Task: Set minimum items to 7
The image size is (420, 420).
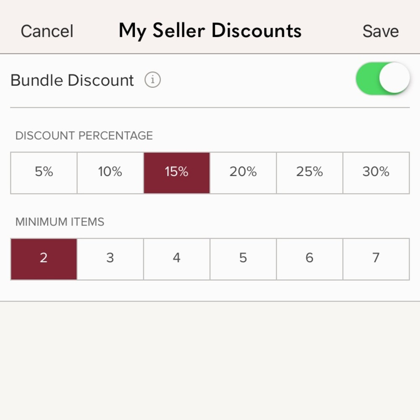Action: pyautogui.click(x=375, y=259)
